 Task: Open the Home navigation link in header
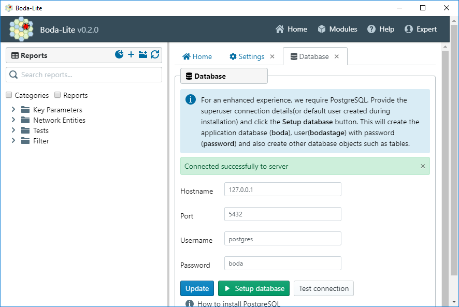pyautogui.click(x=291, y=30)
